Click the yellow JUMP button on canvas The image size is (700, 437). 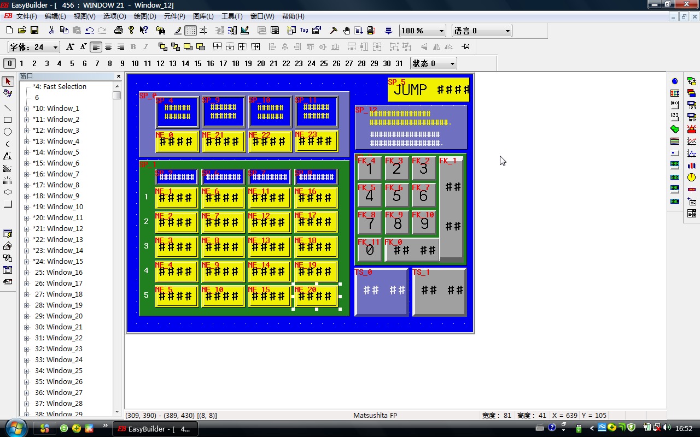tap(429, 90)
